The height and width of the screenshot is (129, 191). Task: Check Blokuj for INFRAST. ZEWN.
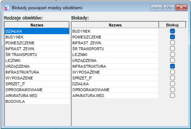coord(172,43)
